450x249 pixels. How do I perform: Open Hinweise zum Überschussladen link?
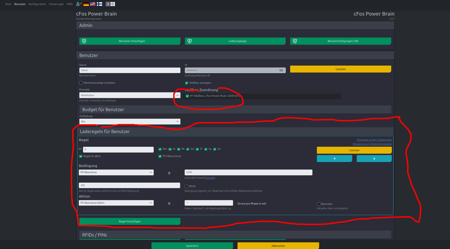(x=372, y=144)
